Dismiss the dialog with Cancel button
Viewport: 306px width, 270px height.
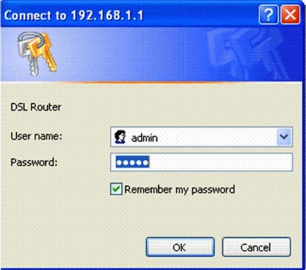256,247
